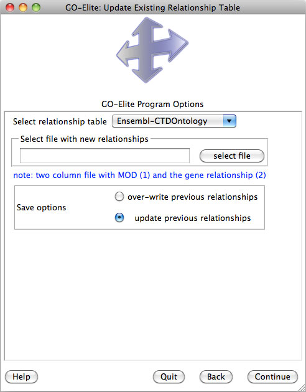The image size is (306, 392).
Task: Zoom the window with the green button
Action: (36, 7)
